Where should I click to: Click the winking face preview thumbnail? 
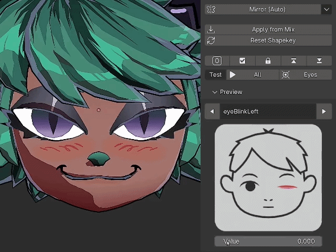[x=268, y=177]
